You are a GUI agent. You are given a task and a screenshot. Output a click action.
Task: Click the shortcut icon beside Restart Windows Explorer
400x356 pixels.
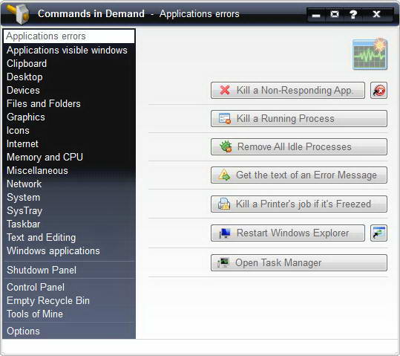[378, 233]
